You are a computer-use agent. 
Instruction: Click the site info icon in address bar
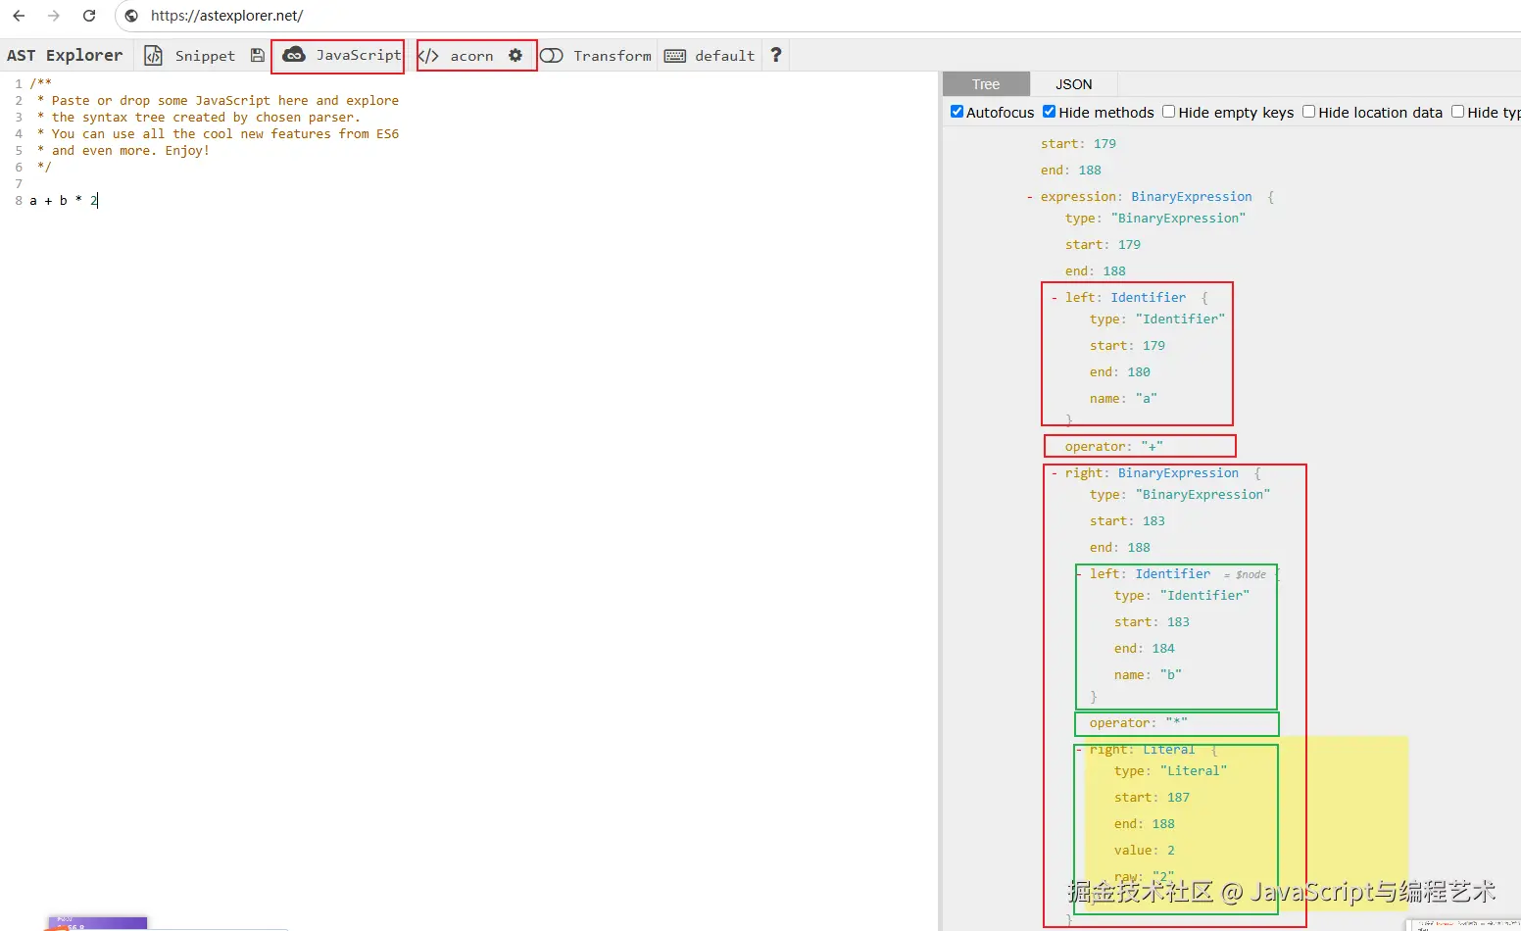pyautogui.click(x=131, y=16)
